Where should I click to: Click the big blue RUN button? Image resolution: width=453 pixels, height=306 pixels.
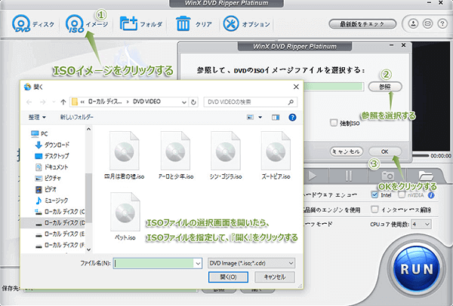tap(417, 269)
